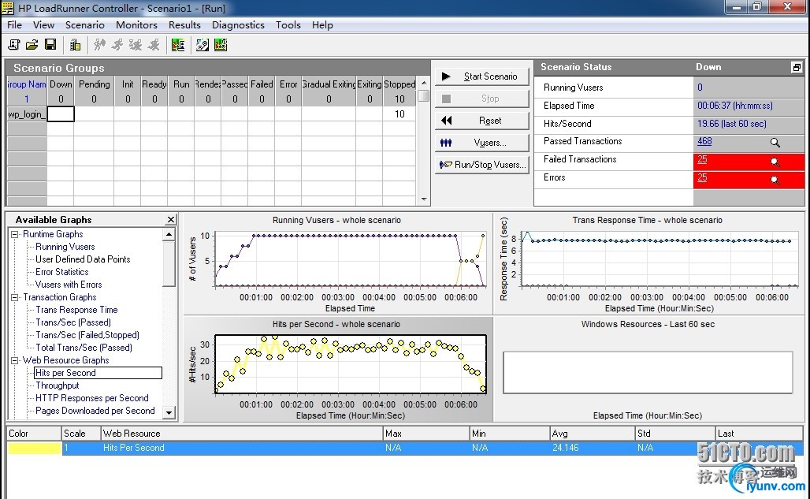Viewport: 810px width, 499px height.
Task: Collapse the Runtime Graphs tree node
Action: click(x=15, y=234)
